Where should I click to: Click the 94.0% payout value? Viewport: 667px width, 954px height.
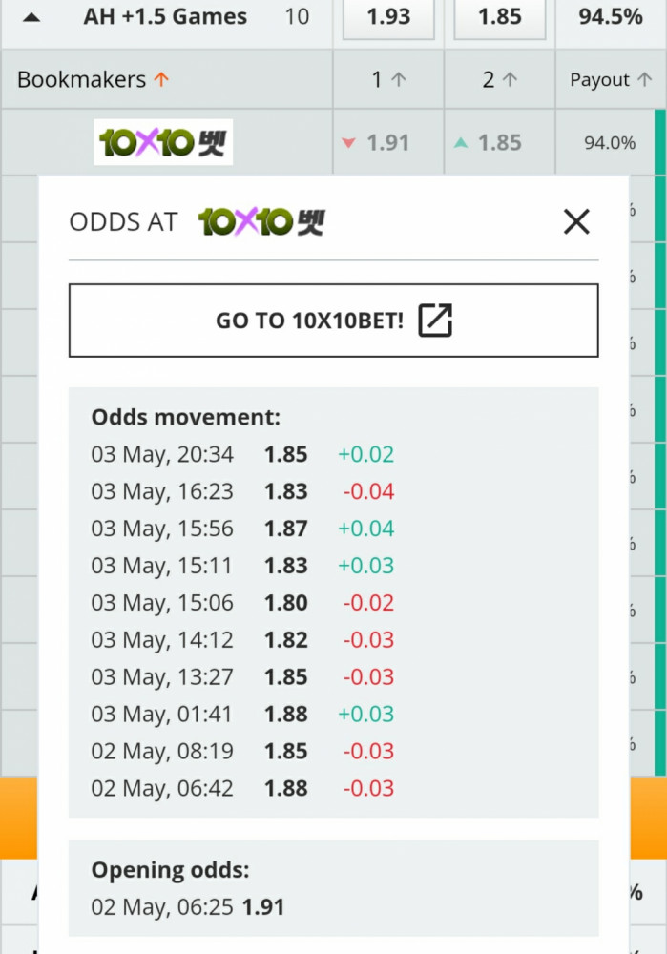610,143
